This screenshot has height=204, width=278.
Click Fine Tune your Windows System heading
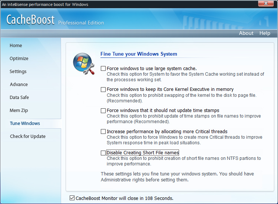click(139, 54)
